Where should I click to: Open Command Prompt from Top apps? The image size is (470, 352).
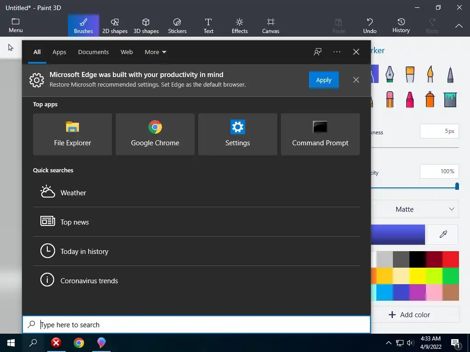tap(320, 134)
